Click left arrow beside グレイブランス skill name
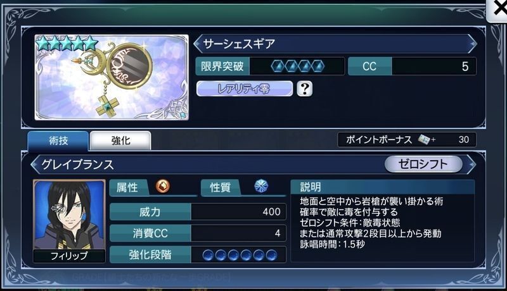 click(x=35, y=164)
